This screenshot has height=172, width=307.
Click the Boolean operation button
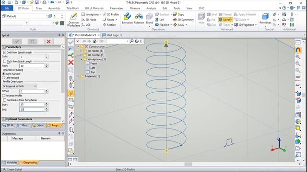pyautogui.click(x=163, y=14)
